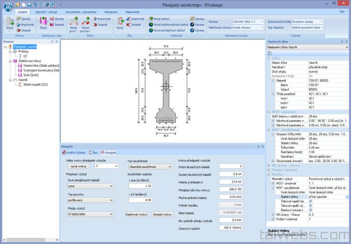The height and width of the screenshot is (244, 351).
Task: Click the Nový prut member icon
Action: [73, 21]
